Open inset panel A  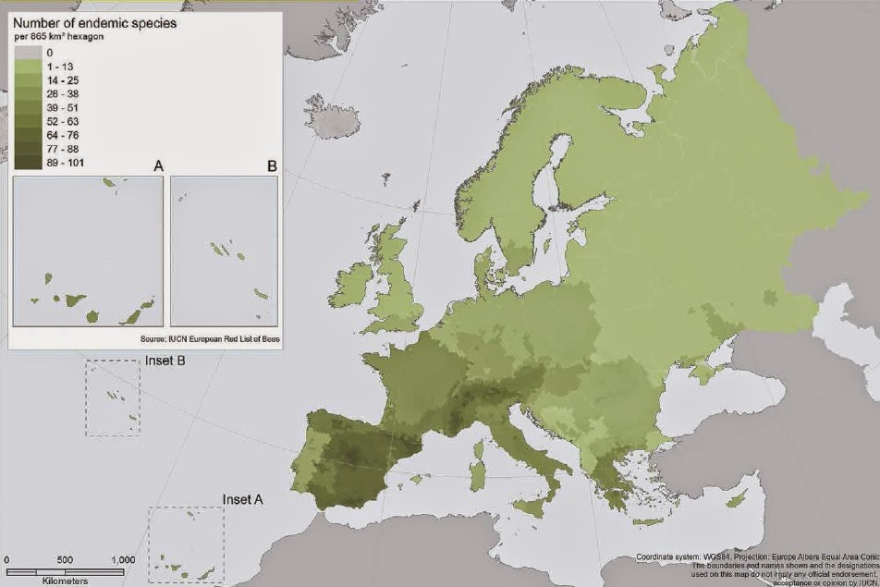pyautogui.click(x=88, y=250)
